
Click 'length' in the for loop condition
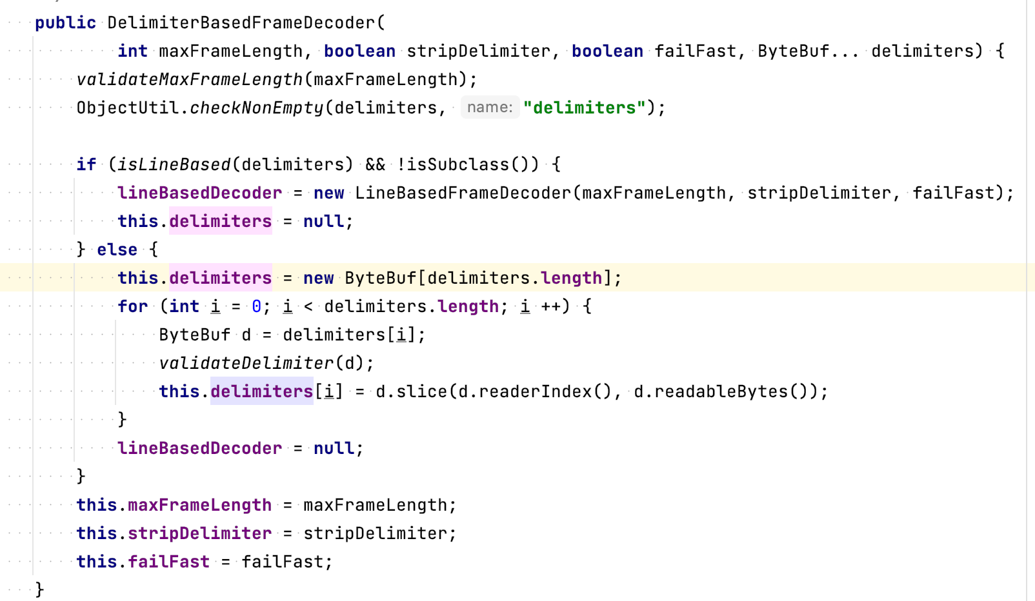click(468, 306)
